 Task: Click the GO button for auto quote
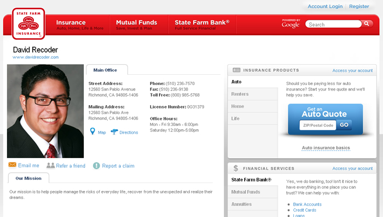pos(344,125)
